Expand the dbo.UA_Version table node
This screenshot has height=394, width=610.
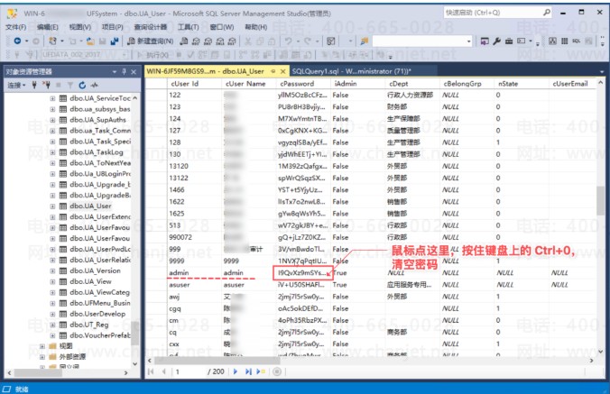[52, 270]
